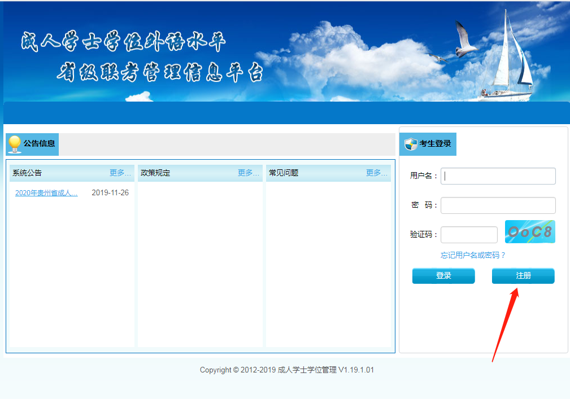Click the 成人学士学位外语水平 banner title

pyautogui.click(x=123, y=42)
